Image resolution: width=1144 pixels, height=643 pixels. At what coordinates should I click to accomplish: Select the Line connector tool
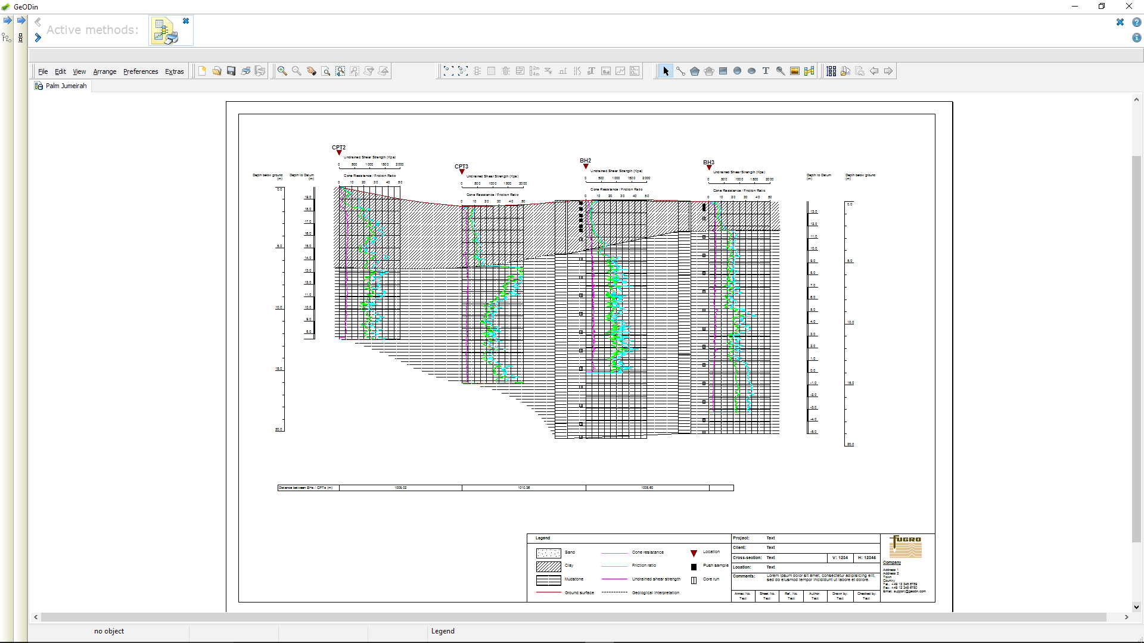point(680,71)
